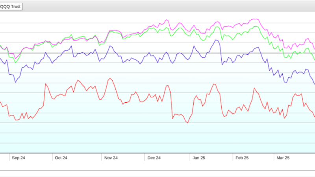Select the Nov 24 axis label

(111, 158)
